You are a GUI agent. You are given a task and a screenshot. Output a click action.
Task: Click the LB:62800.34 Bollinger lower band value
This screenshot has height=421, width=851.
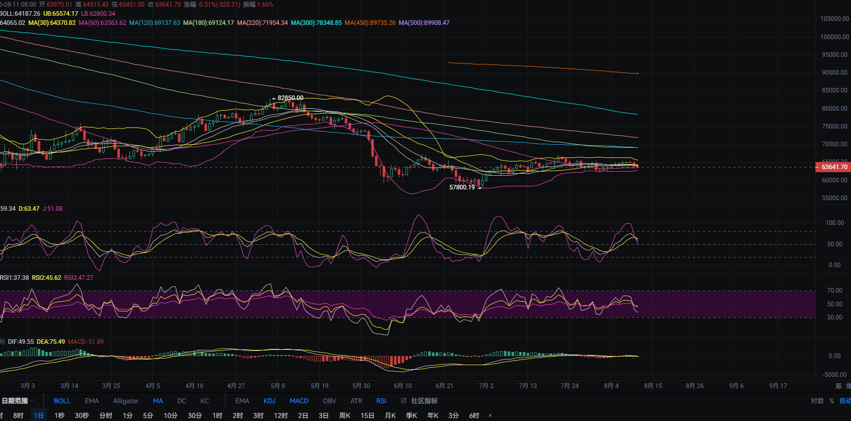(99, 14)
